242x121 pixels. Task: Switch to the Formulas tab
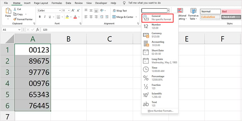57,3
